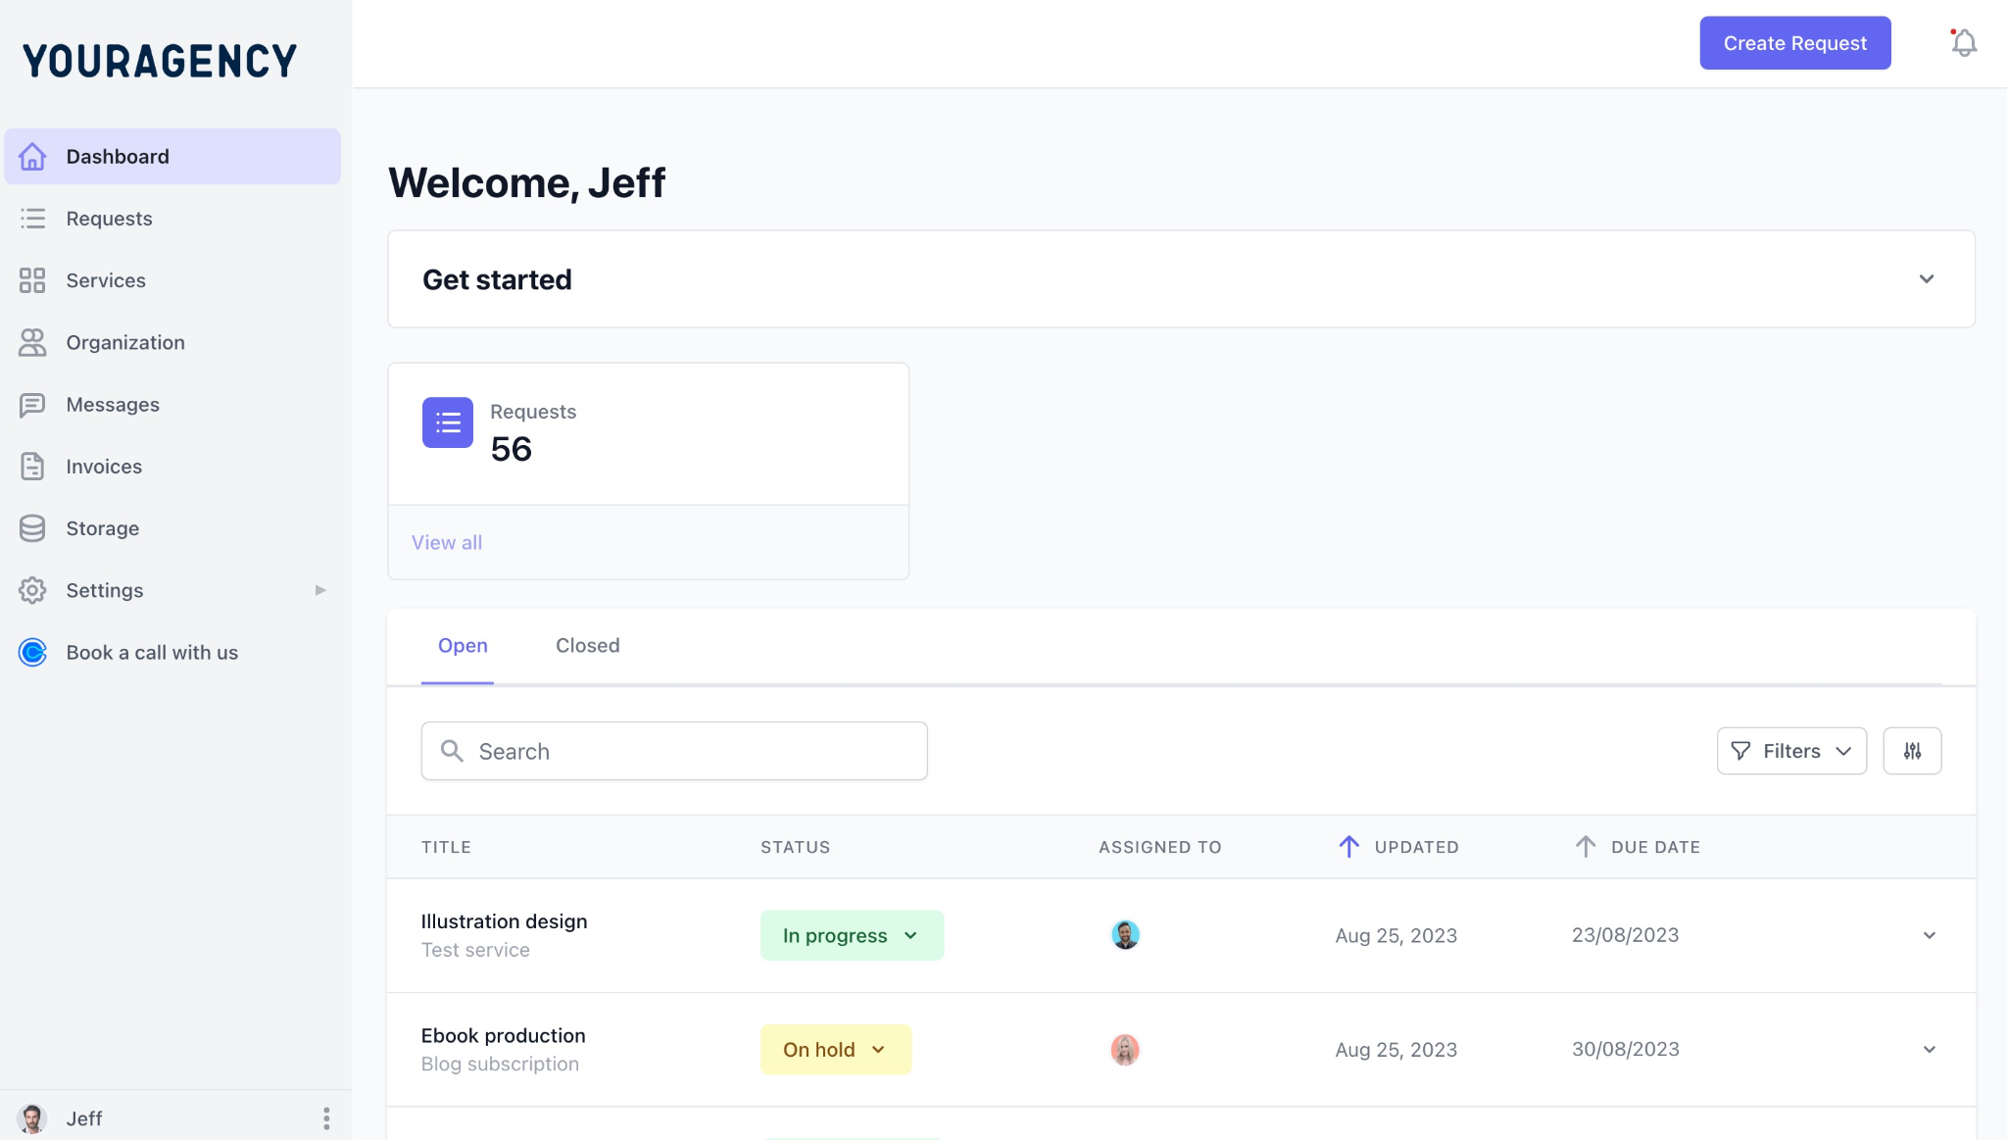Click the Due Date column header text
The height and width of the screenshot is (1140, 2007).
point(1656,847)
